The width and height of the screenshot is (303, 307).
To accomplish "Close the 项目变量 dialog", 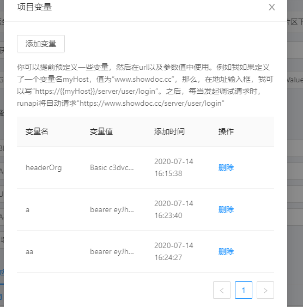I will point(272,7).
